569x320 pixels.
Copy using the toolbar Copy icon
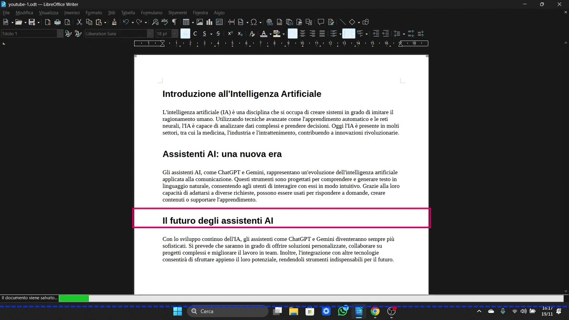pos(89,22)
